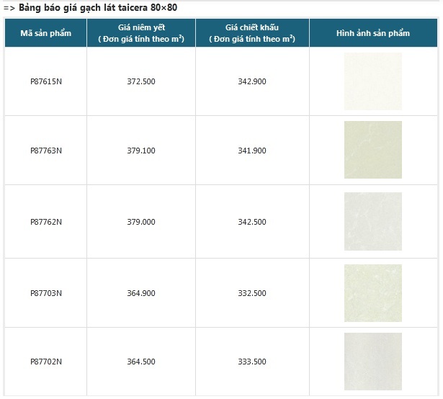Click the 'Giá chiết khấu' column header
This screenshot has height=399, width=443.
[252, 33]
